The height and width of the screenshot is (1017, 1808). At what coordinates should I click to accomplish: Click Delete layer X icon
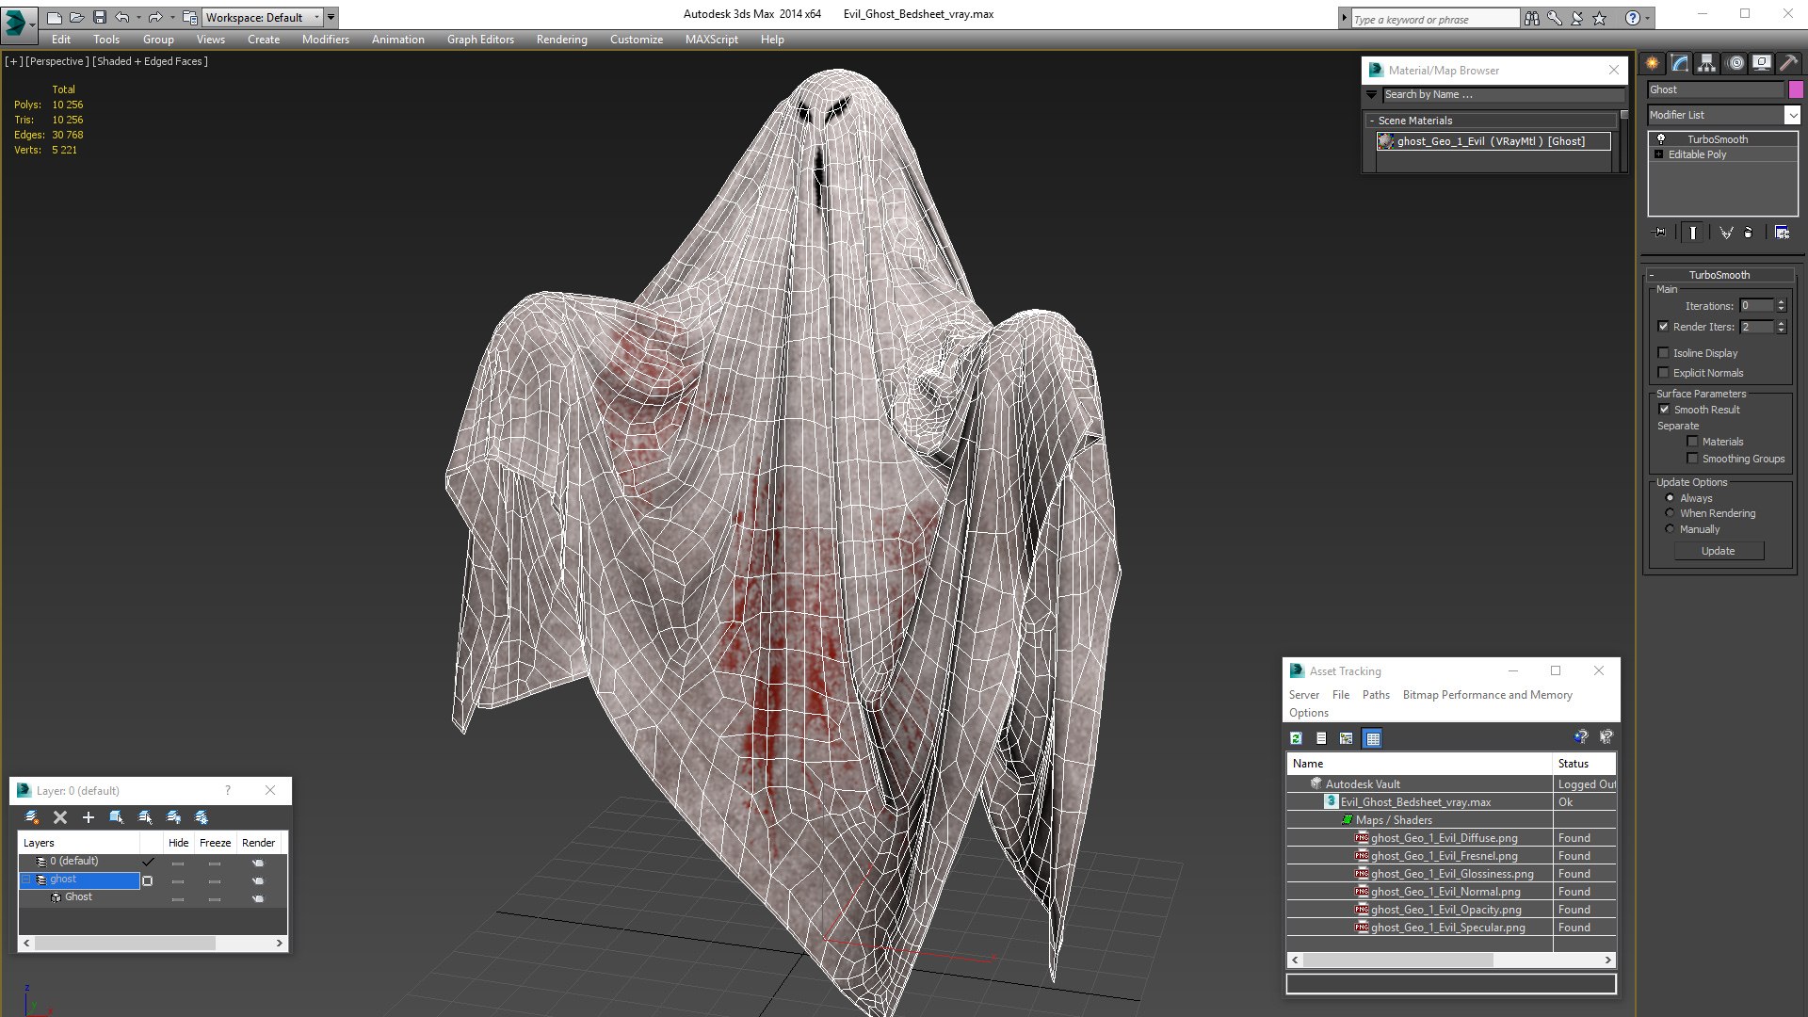60,817
